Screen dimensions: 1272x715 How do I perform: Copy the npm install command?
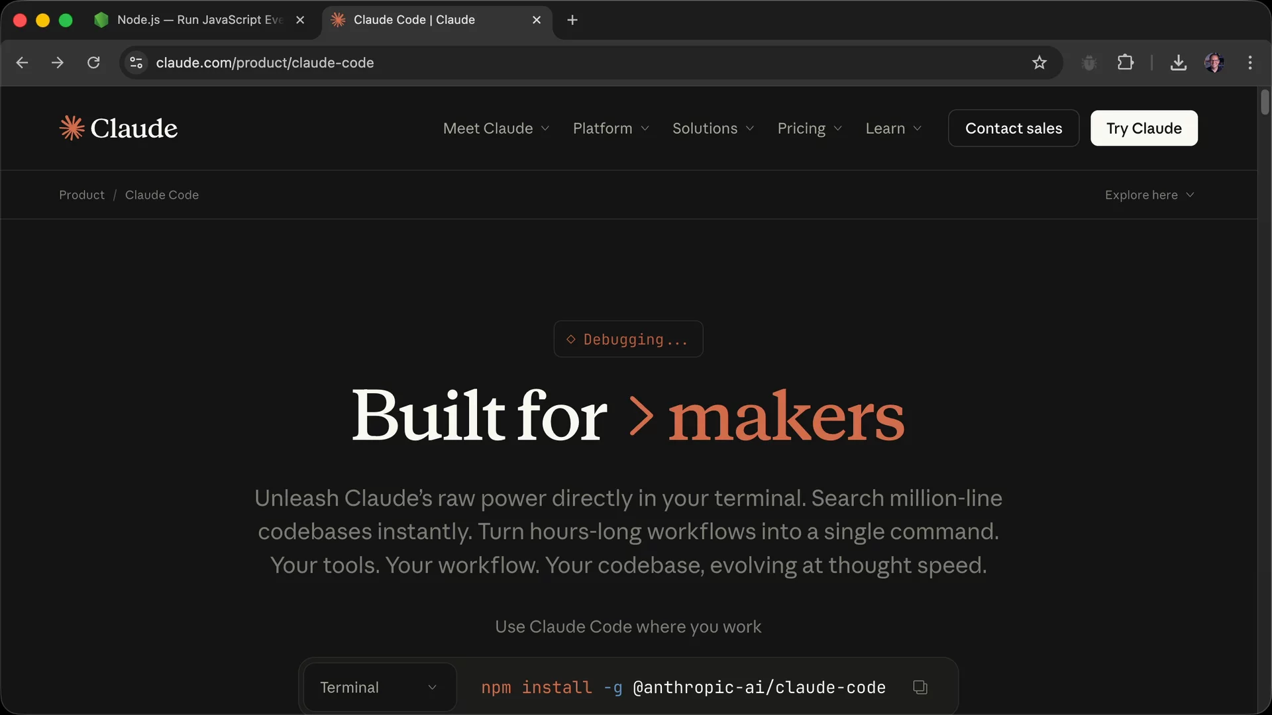click(920, 687)
